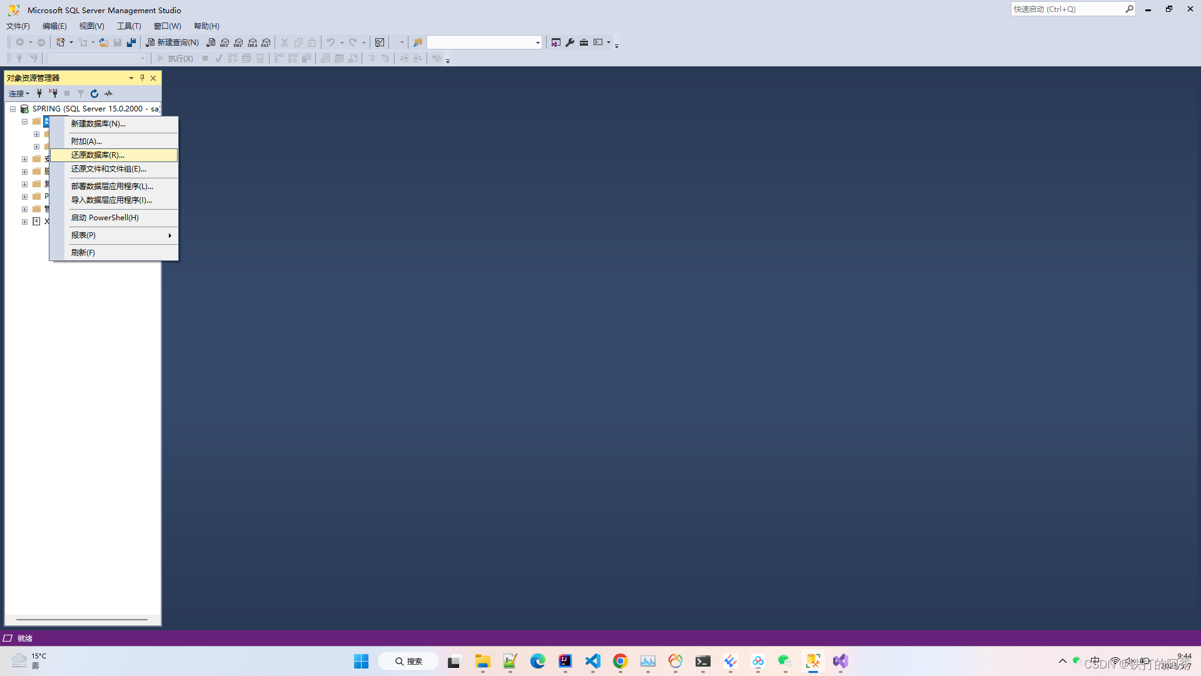Image resolution: width=1201 pixels, height=676 pixels.
Task: Open the 工具(T) menu
Action: pos(129,26)
